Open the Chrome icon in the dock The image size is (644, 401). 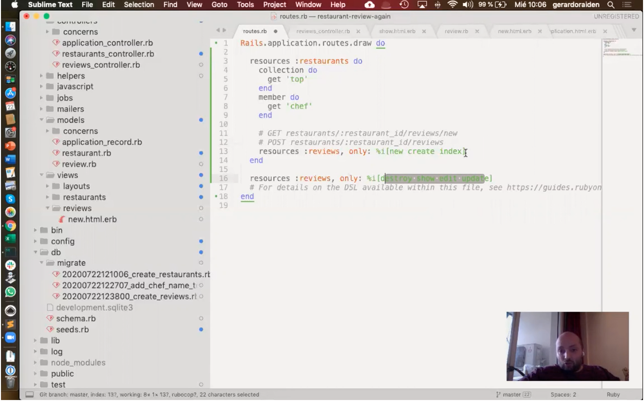(10, 226)
